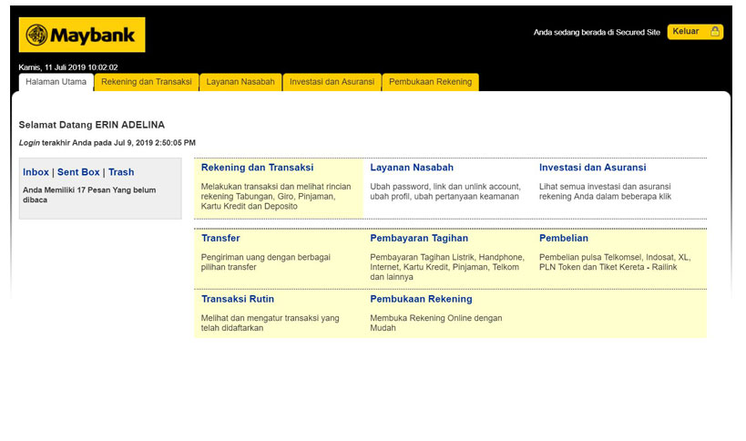Screen dimensions: 746x441
Task: Click Rekening dan Transaksi heading link
Action: point(258,168)
